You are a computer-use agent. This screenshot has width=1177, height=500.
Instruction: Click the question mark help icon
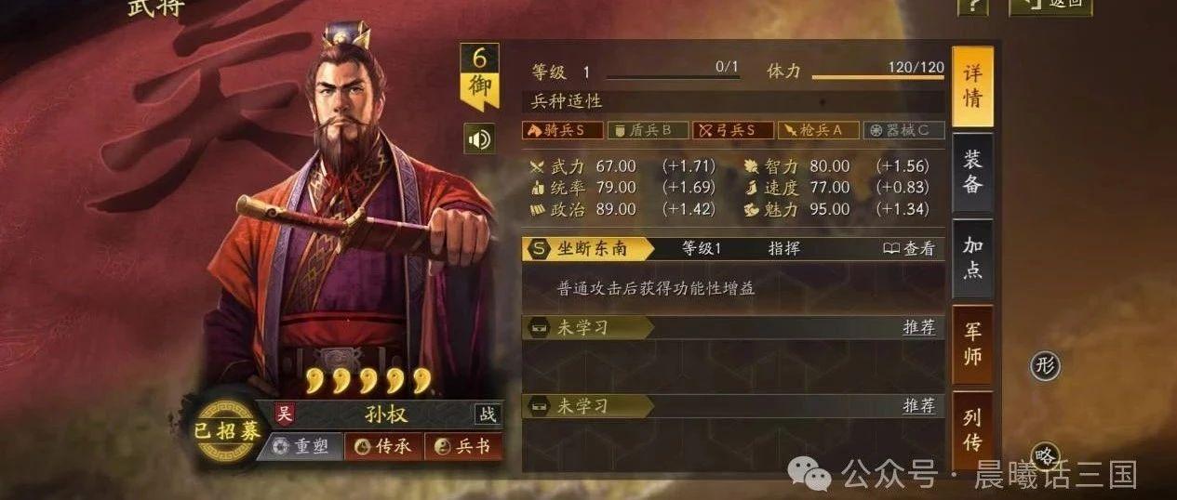pyautogui.click(x=973, y=6)
